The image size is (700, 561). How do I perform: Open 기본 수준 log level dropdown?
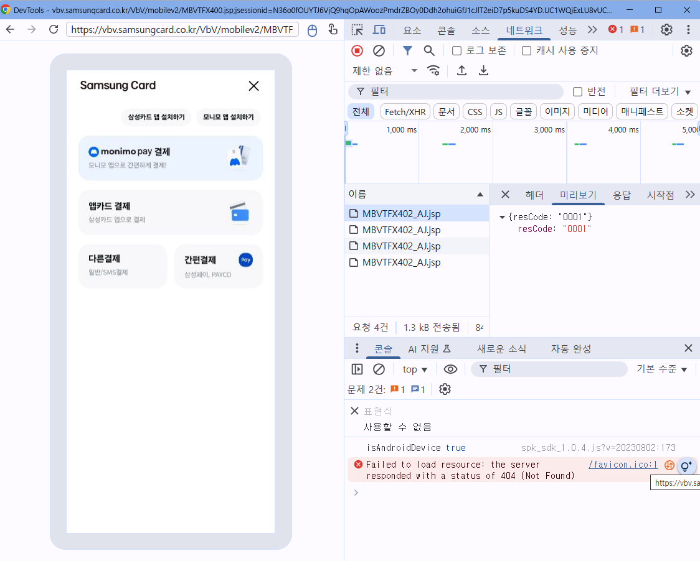661,369
